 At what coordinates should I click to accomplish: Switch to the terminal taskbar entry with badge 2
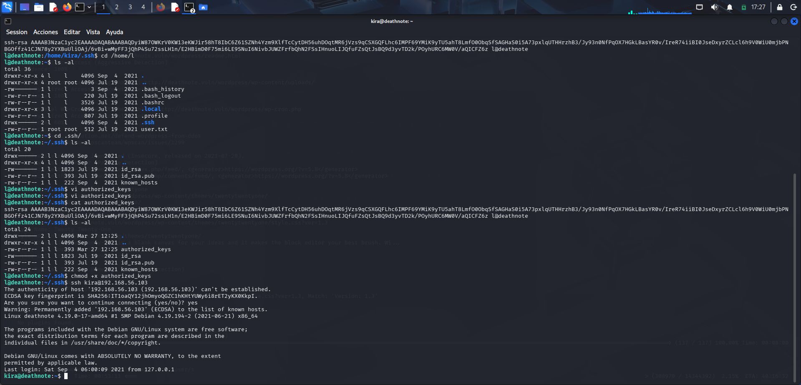point(189,7)
